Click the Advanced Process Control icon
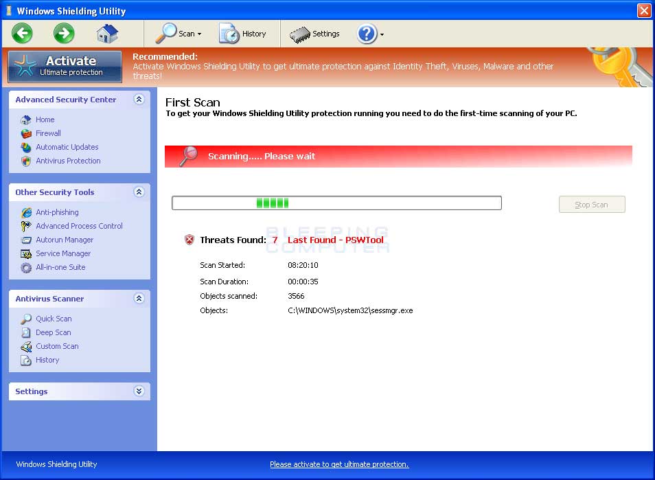The image size is (655, 480). 26,226
